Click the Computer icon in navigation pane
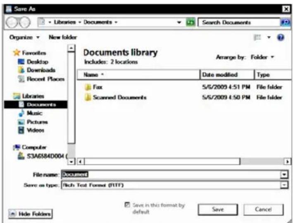This screenshot has width=293, height=223. click(17, 147)
